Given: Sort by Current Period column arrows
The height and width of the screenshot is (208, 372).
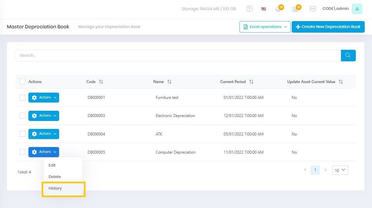Looking at the screenshot, I should pos(251,82).
